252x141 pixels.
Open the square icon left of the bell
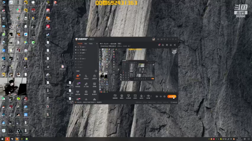167,45
